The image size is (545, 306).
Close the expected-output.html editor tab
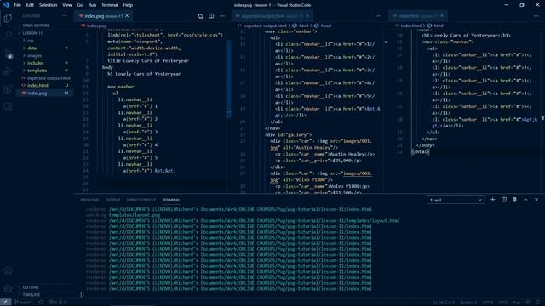tap(307, 16)
